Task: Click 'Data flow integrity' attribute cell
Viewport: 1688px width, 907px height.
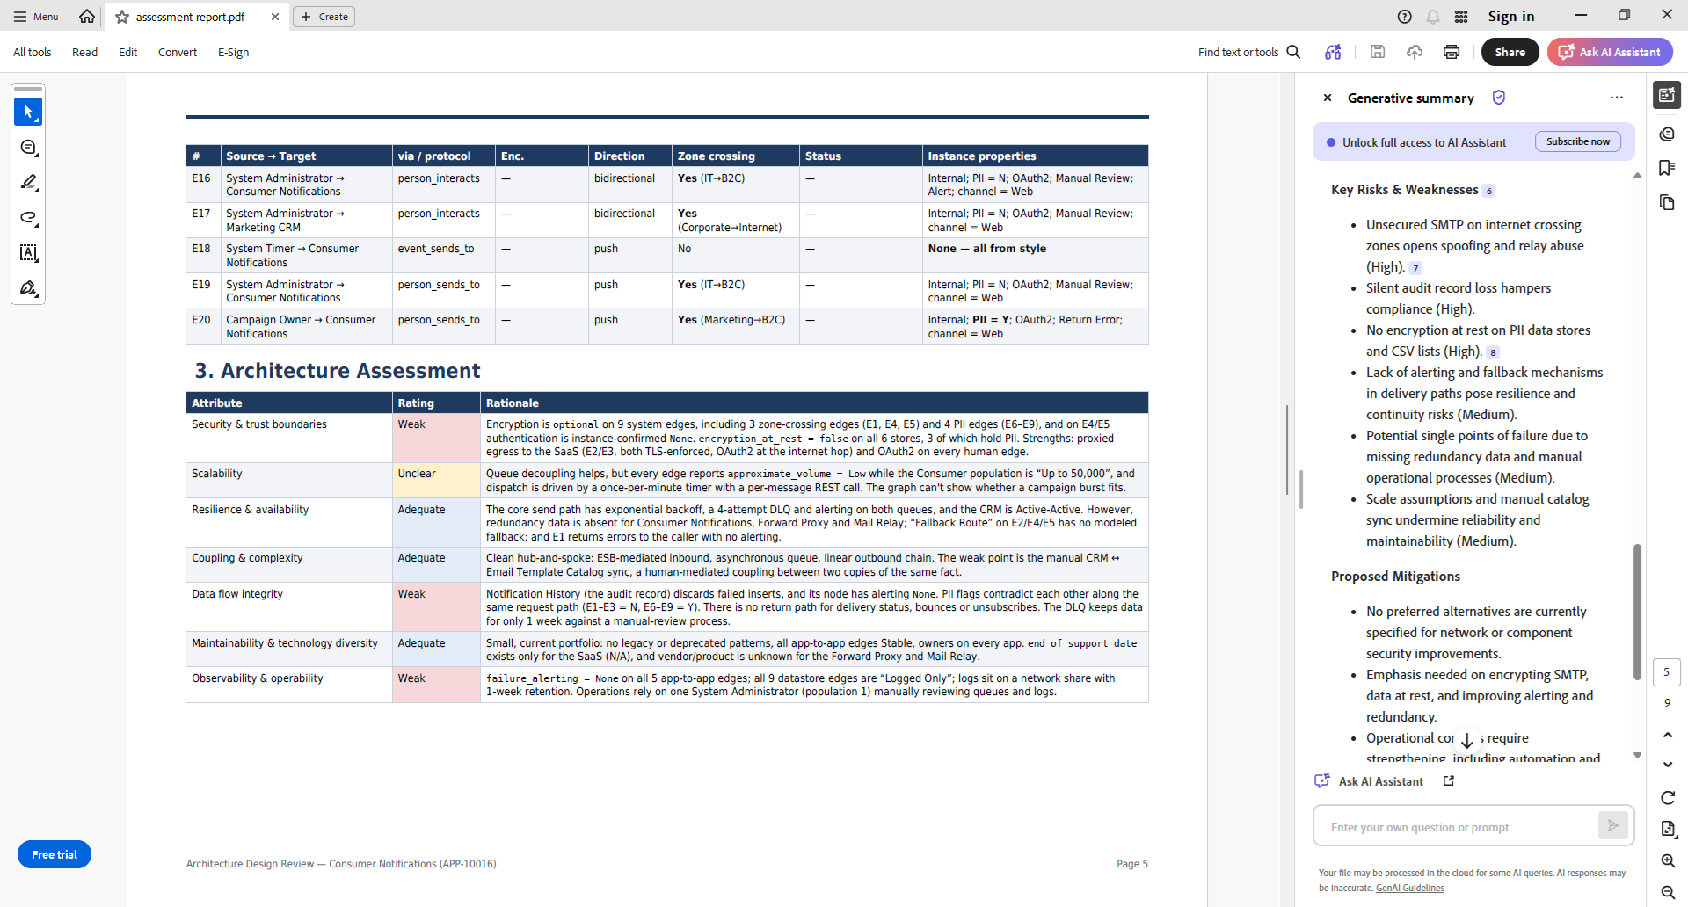Action: (x=289, y=606)
